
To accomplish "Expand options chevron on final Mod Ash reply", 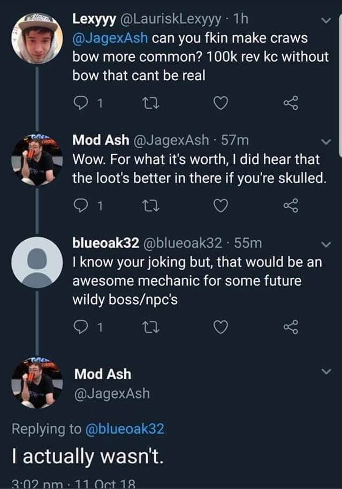I will tap(326, 371).
